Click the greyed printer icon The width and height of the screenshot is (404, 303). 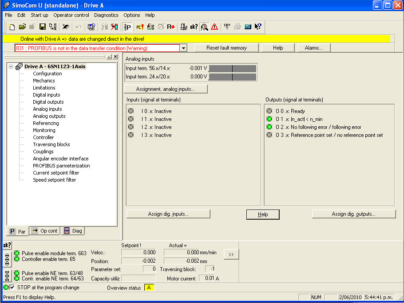(x=238, y=27)
